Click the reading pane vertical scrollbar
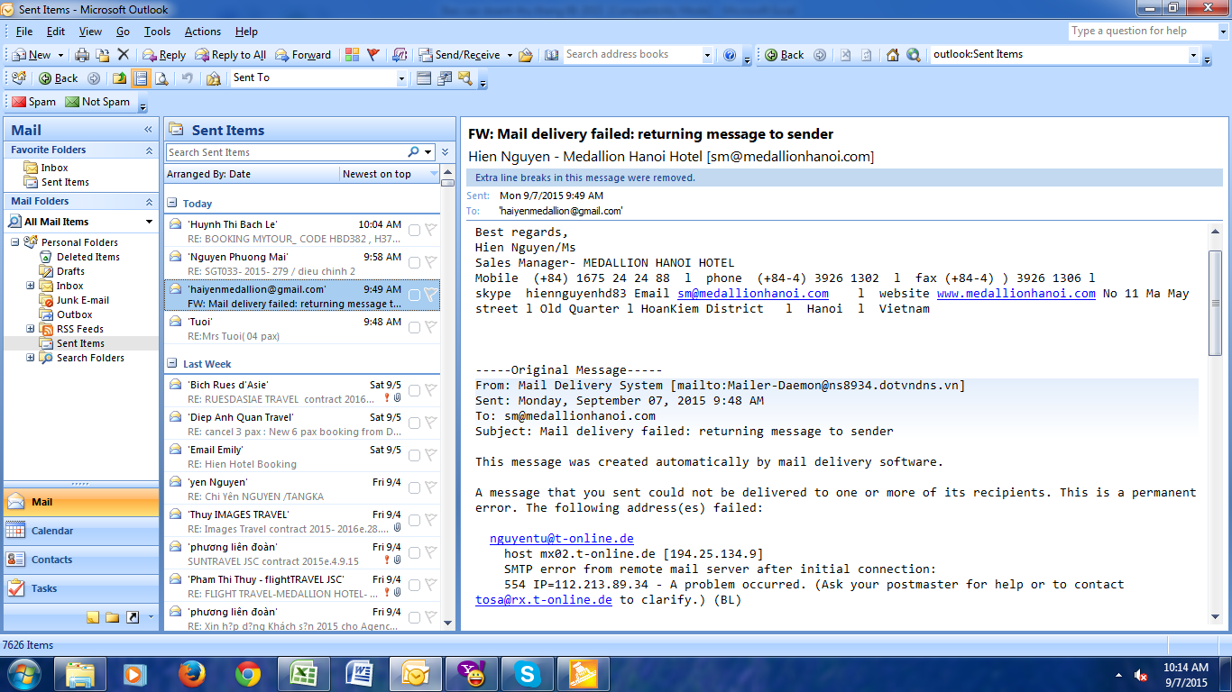Screen dimensions: 1232x692 click(x=1216, y=302)
